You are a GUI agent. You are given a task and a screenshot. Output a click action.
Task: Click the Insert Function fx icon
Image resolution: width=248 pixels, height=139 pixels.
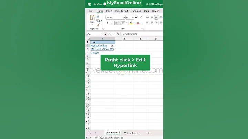tap(118, 34)
